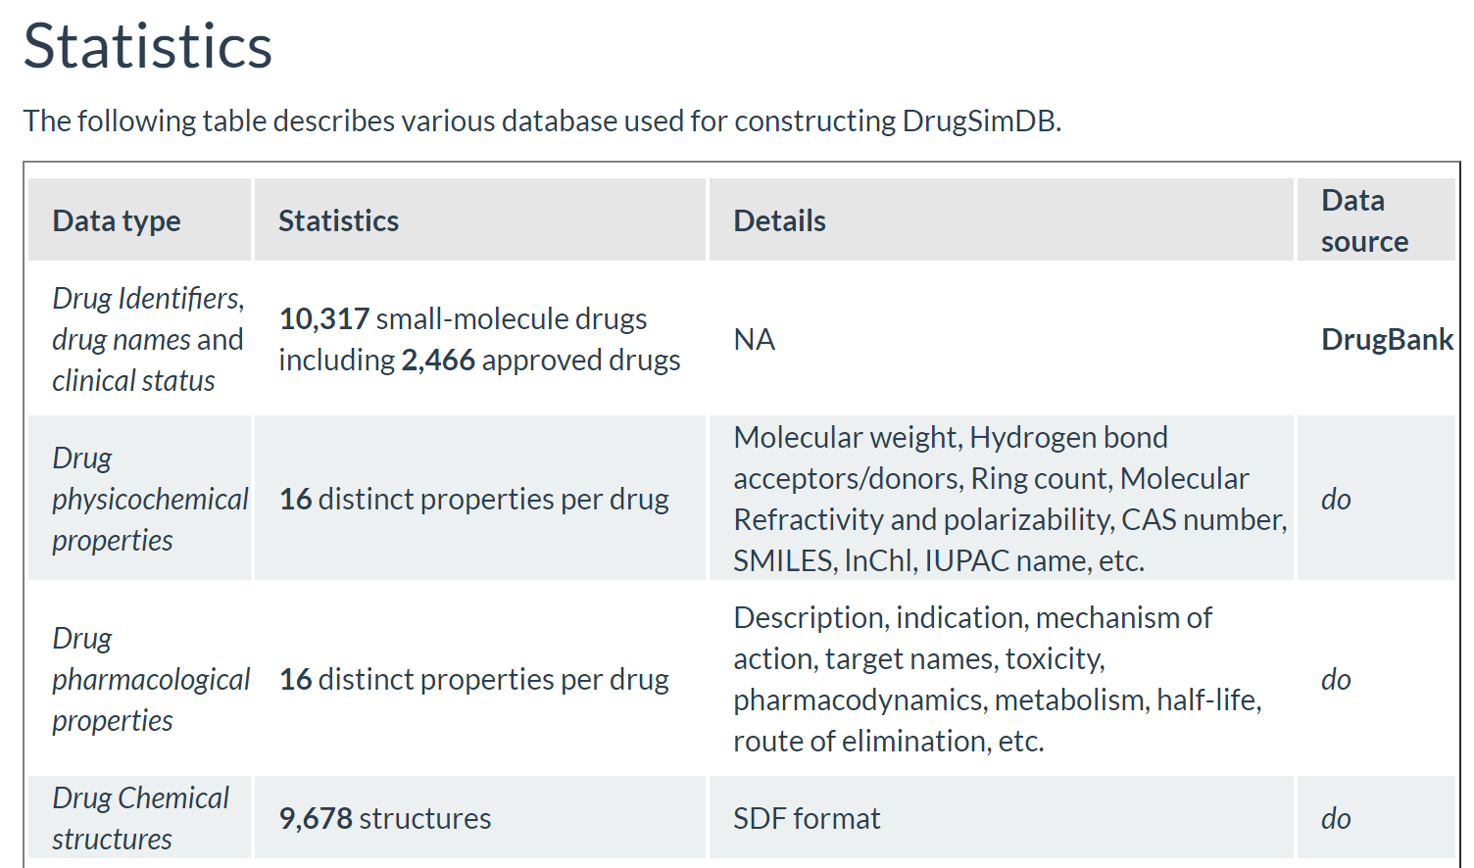Click the intro sentence mentioning DrugSimDB
1474x868 pixels.
tap(542, 121)
